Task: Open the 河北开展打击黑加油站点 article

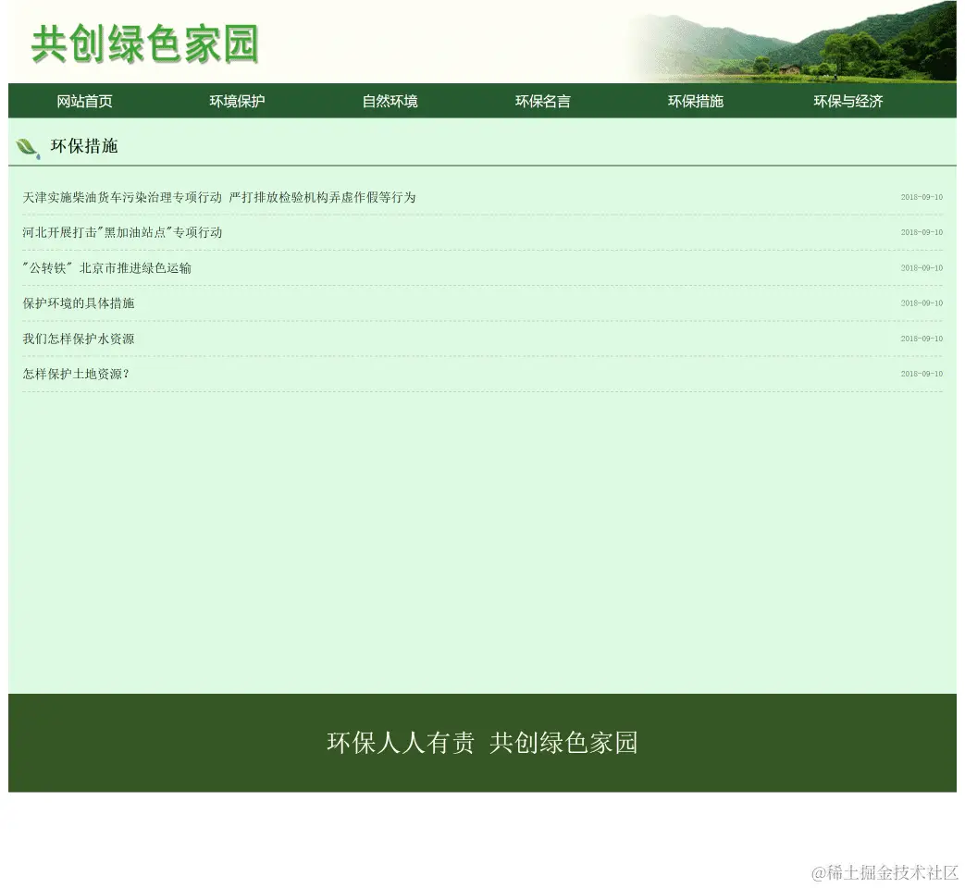Action: coord(121,232)
